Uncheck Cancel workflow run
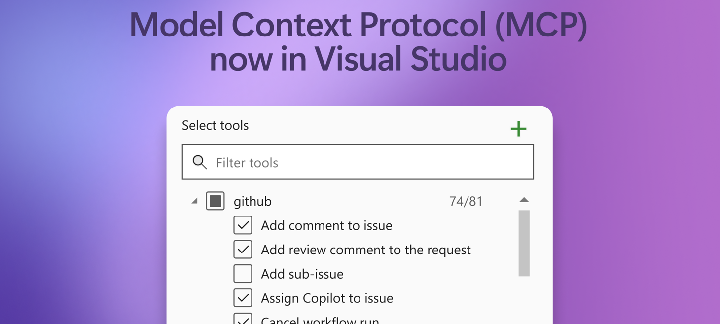Image resolution: width=720 pixels, height=324 pixels. (243, 321)
